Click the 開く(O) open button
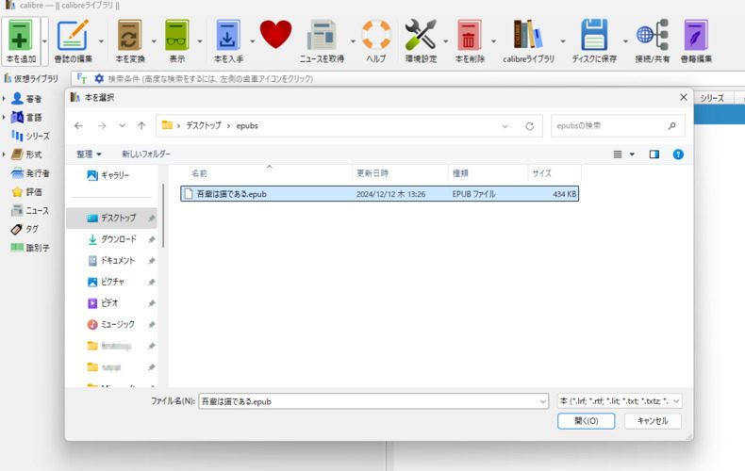The height and width of the screenshot is (471, 745). pyautogui.click(x=586, y=421)
